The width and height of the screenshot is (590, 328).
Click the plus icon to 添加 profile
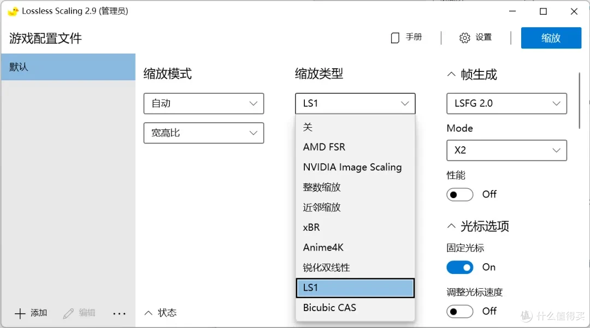pos(20,313)
